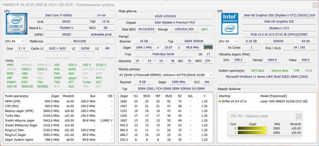This screenshot has height=146, width=319.
Task: Click the green checkmark next to NVMe x4
Action: 220,101
